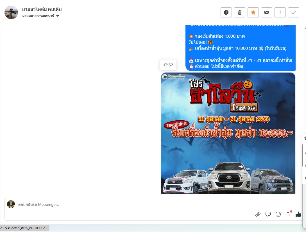The width and height of the screenshot is (306, 232).
Task: Mark conversation done with checkmark
Action: (294, 12)
